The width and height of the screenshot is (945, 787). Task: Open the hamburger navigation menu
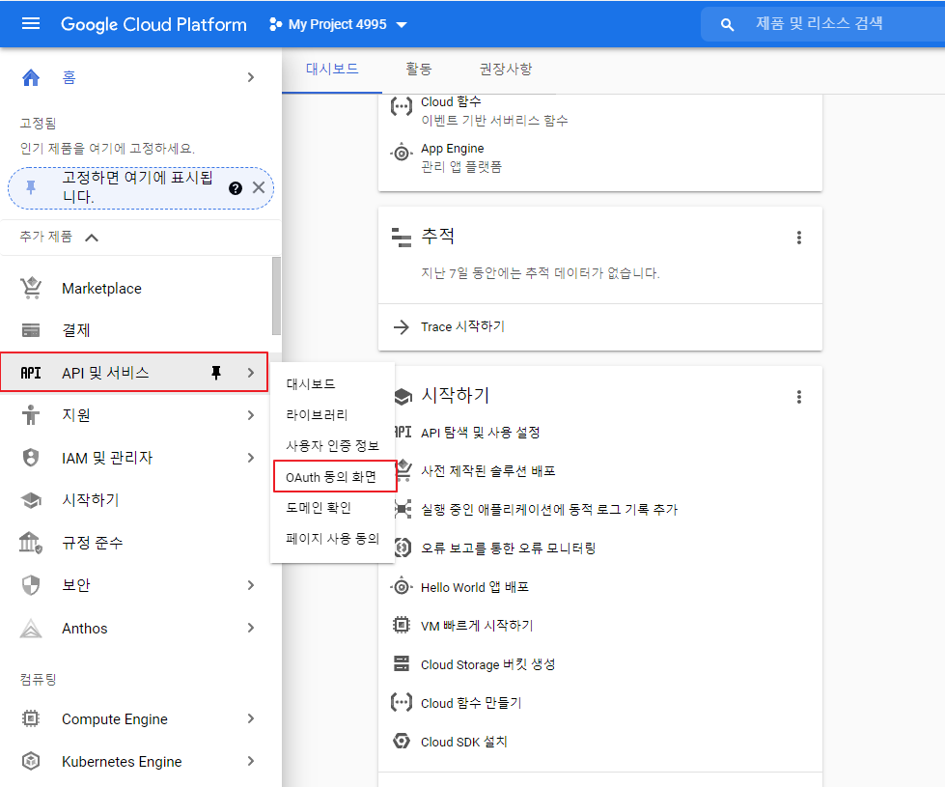pyautogui.click(x=31, y=23)
